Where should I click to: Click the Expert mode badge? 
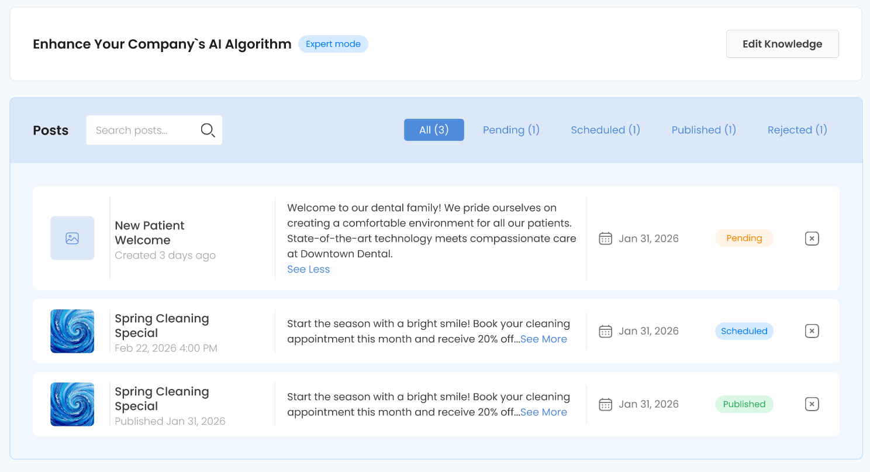point(333,44)
